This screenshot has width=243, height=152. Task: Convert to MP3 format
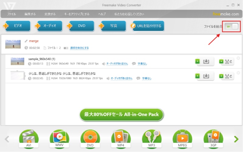pyautogui.click(x=152, y=139)
